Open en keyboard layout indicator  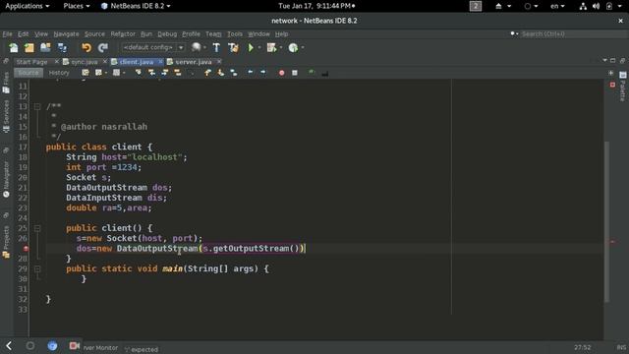[x=557, y=6]
